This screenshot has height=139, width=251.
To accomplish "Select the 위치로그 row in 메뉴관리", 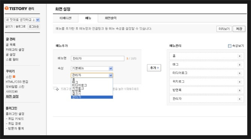I will click(207, 82).
